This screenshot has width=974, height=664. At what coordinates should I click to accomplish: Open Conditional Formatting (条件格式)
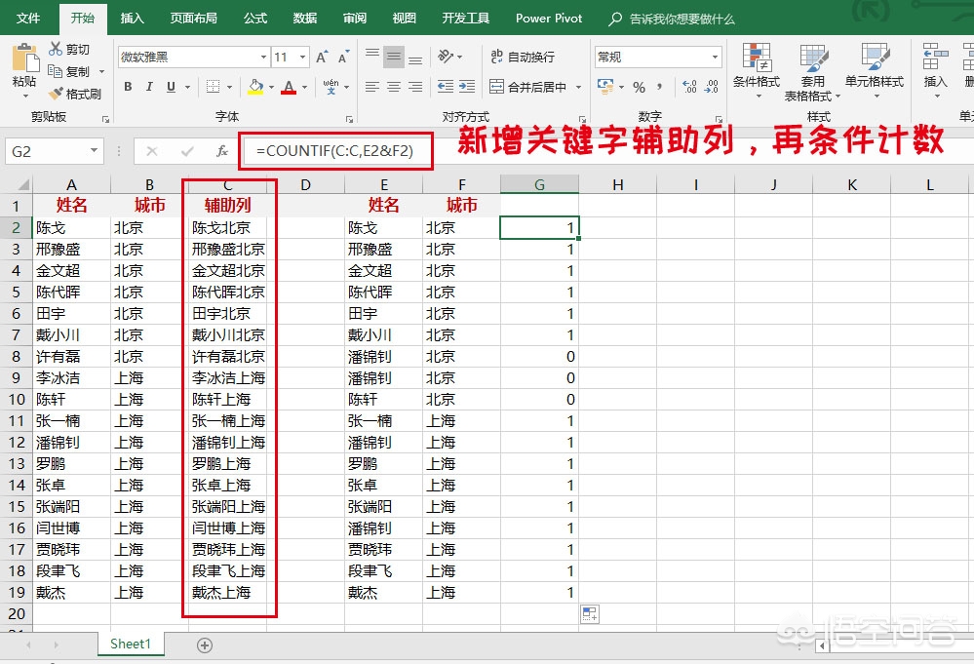pos(756,65)
